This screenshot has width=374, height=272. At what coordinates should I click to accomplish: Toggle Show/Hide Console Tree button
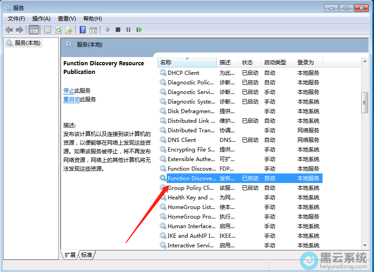(x=33, y=30)
